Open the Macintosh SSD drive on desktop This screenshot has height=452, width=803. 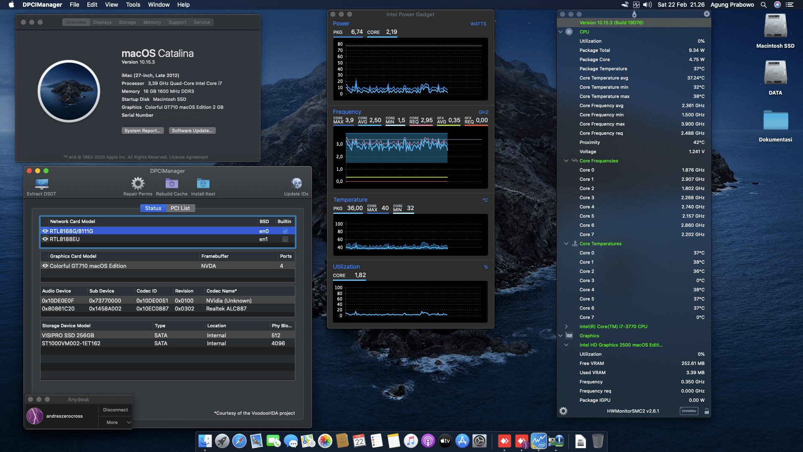775,26
